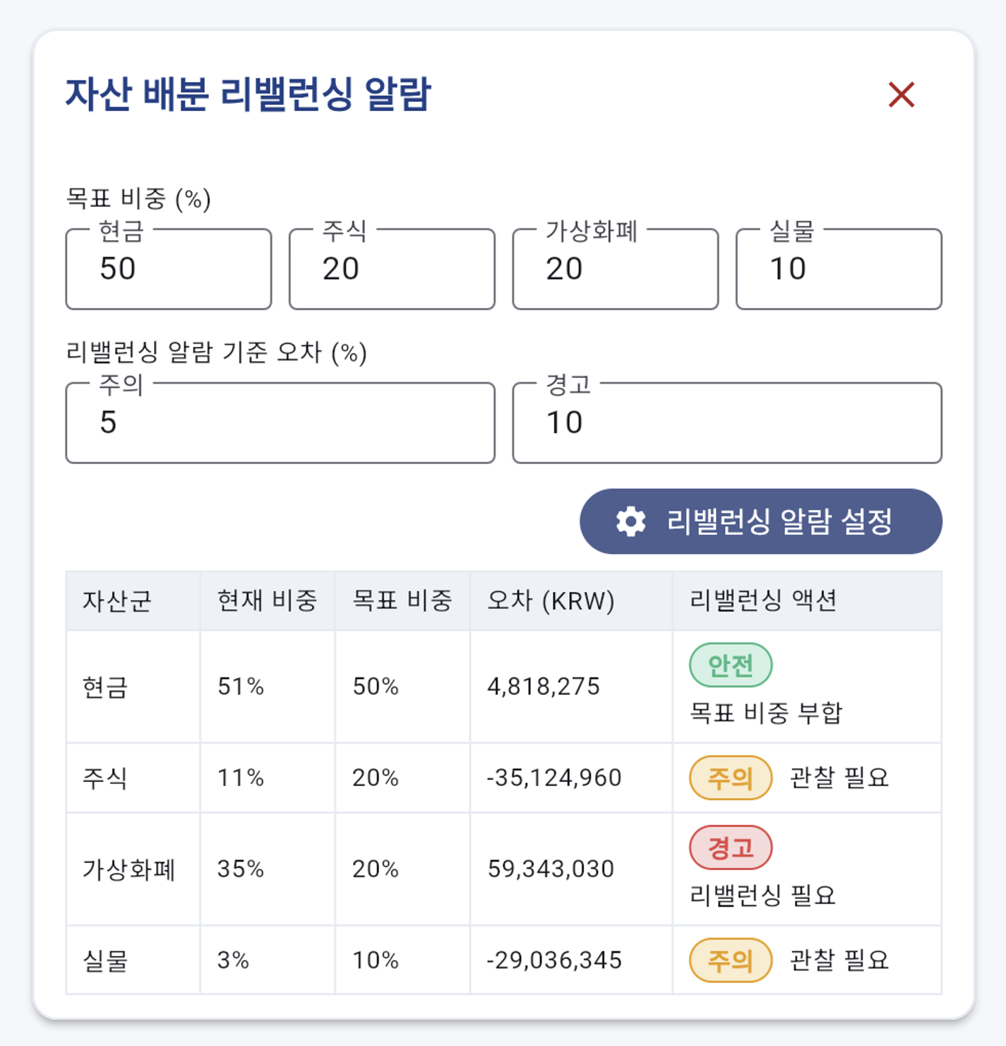Click the gear icon in settings button
This screenshot has width=1006, height=1046.
[x=630, y=522]
